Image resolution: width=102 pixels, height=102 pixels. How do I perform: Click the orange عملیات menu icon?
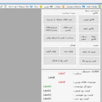63,7
